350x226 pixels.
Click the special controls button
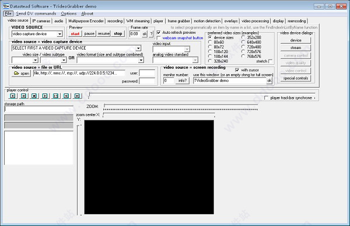point(296,78)
